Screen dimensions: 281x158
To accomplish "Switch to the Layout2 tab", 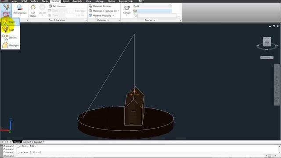I will (38, 142).
